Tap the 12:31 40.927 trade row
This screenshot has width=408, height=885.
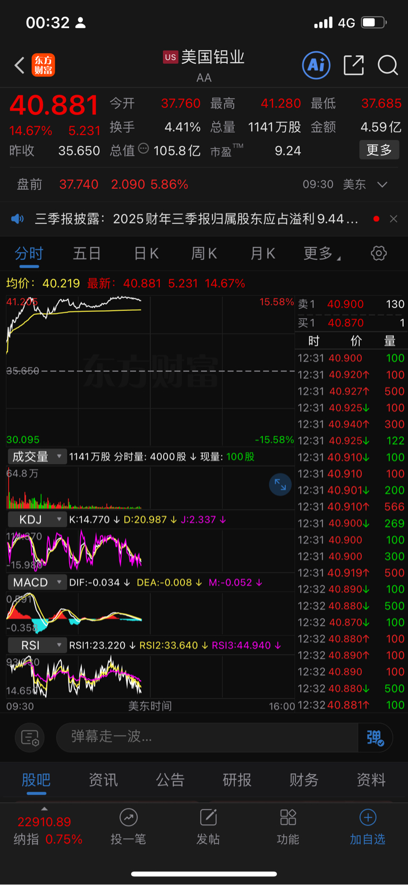[x=351, y=391]
